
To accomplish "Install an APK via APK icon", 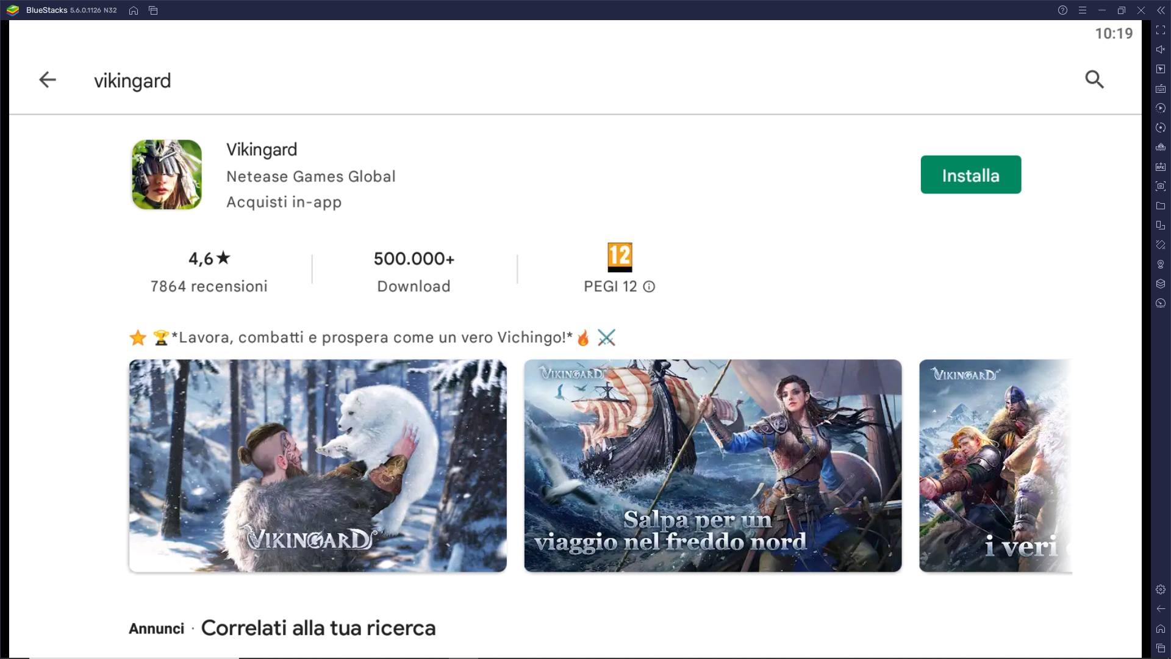I will pos(1161,167).
